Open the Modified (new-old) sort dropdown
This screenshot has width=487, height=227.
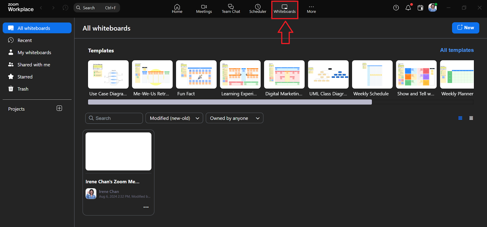click(x=174, y=118)
